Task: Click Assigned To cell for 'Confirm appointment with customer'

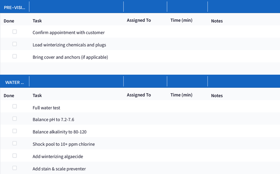Action: point(145,32)
